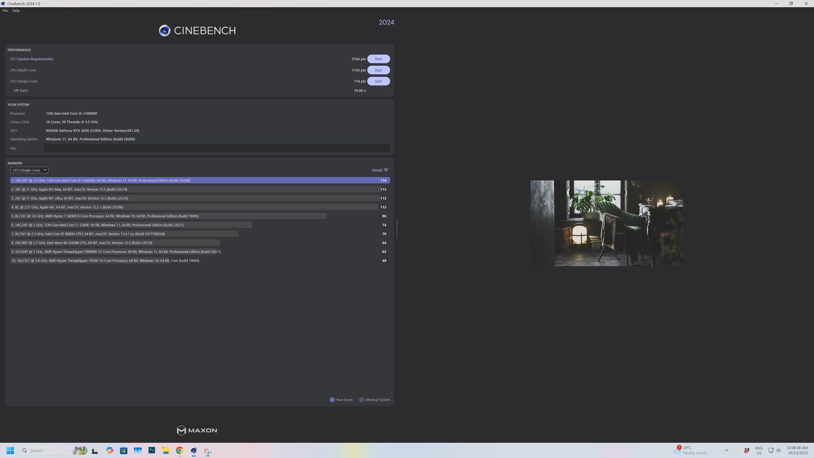
Task: Click the Identical System legend dot
Action: click(361, 399)
